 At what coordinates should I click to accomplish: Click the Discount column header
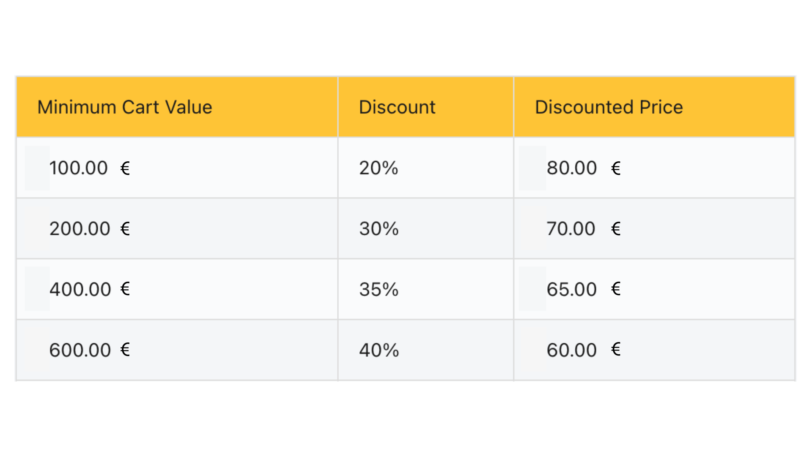(425, 107)
